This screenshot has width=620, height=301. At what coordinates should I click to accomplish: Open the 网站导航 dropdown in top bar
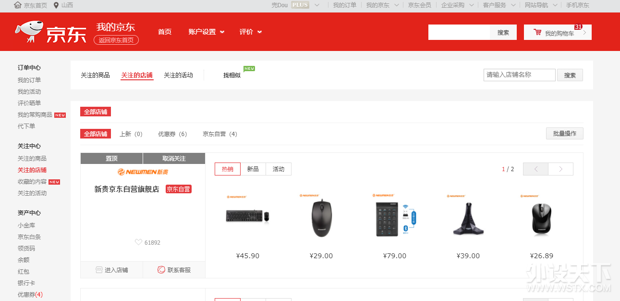[541, 5]
